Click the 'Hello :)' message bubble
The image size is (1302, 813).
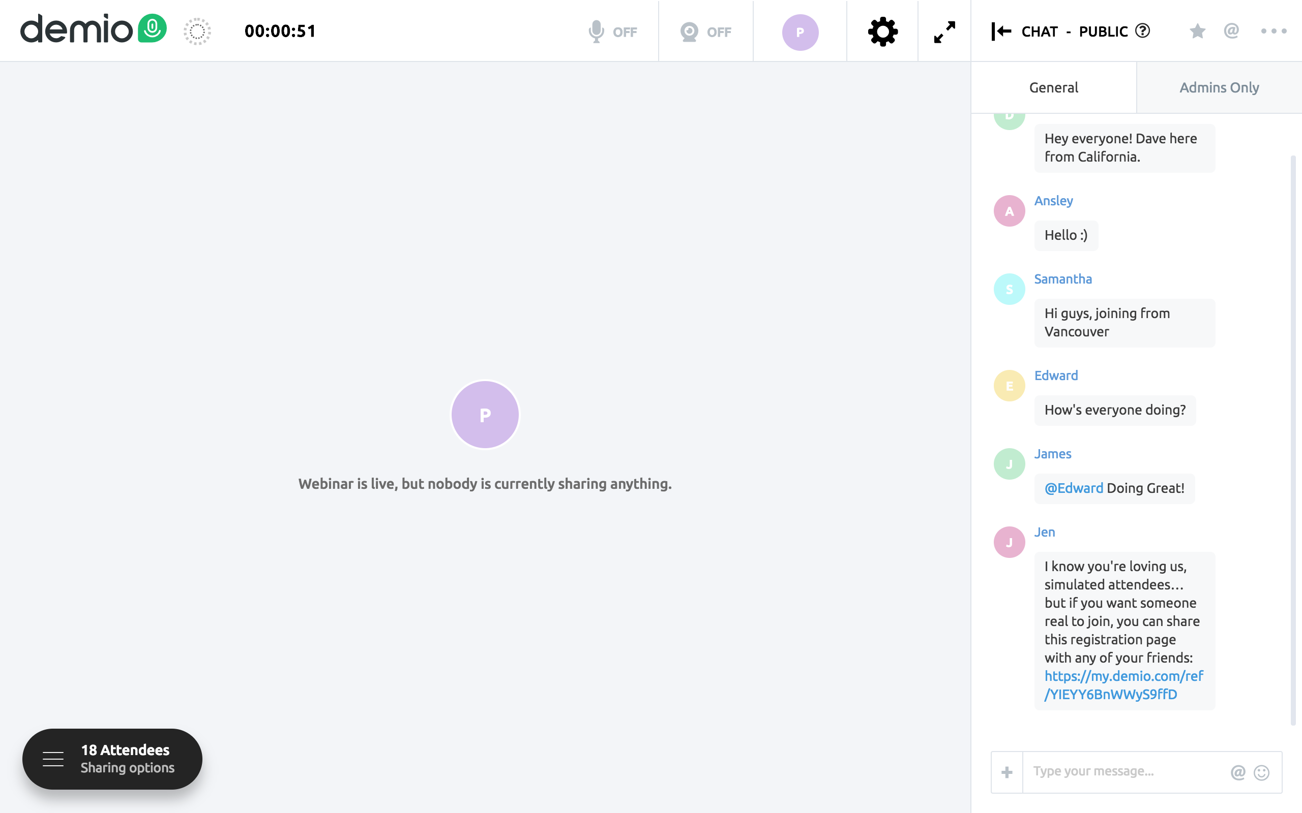click(1066, 235)
